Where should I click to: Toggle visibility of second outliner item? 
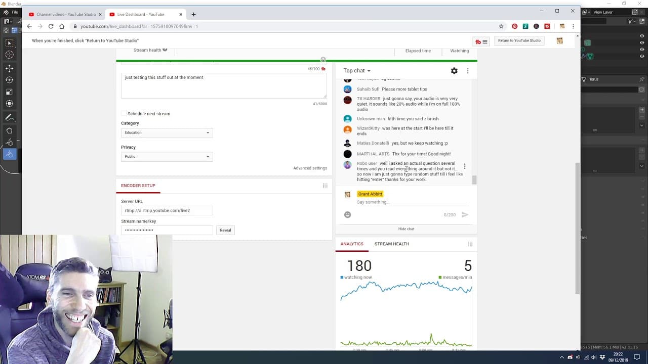tap(642, 43)
